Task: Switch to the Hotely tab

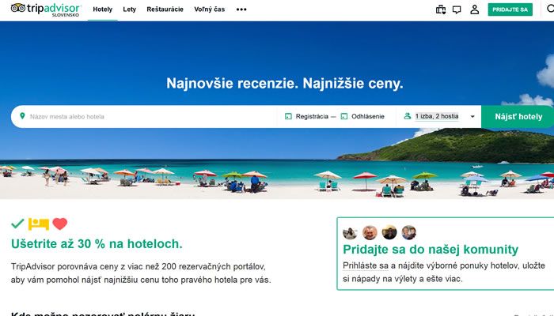Action: point(102,9)
